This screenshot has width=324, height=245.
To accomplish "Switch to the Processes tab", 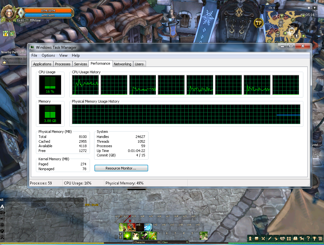I will click(63, 64).
